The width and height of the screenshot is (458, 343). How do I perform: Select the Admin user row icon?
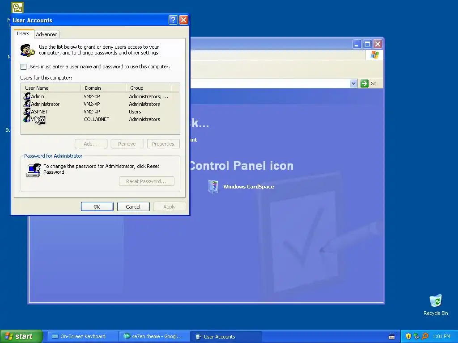(x=27, y=96)
